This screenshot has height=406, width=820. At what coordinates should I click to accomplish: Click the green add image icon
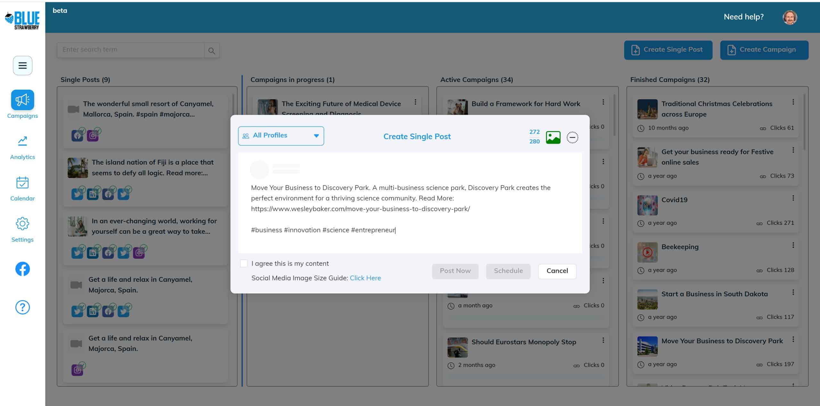(x=553, y=137)
